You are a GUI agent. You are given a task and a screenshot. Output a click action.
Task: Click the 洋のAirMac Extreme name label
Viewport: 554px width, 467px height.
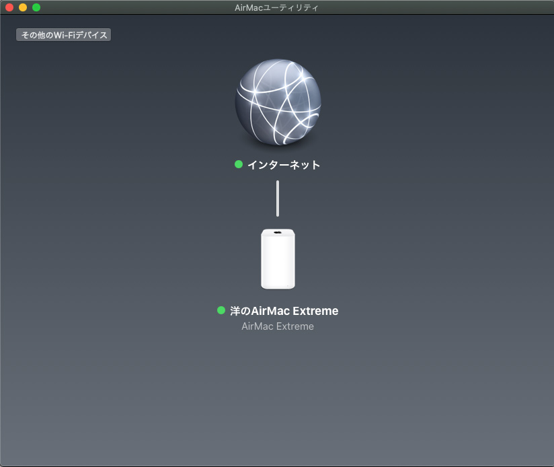pos(284,311)
